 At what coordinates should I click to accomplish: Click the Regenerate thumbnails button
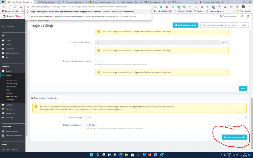click(235, 137)
